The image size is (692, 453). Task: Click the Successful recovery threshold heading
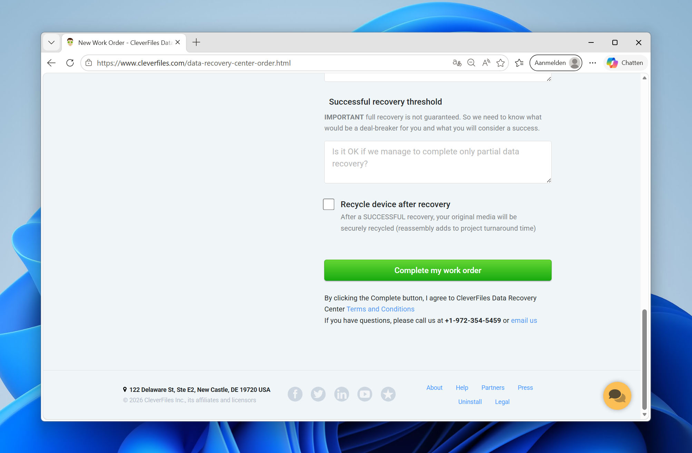pos(385,102)
